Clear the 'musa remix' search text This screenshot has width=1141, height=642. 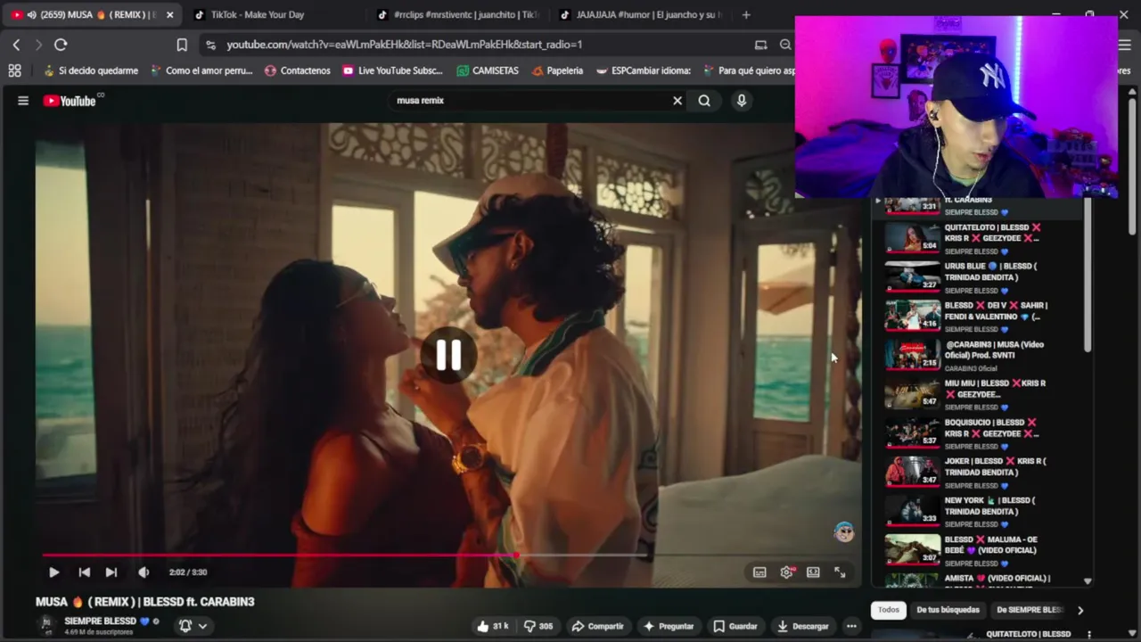coord(677,101)
